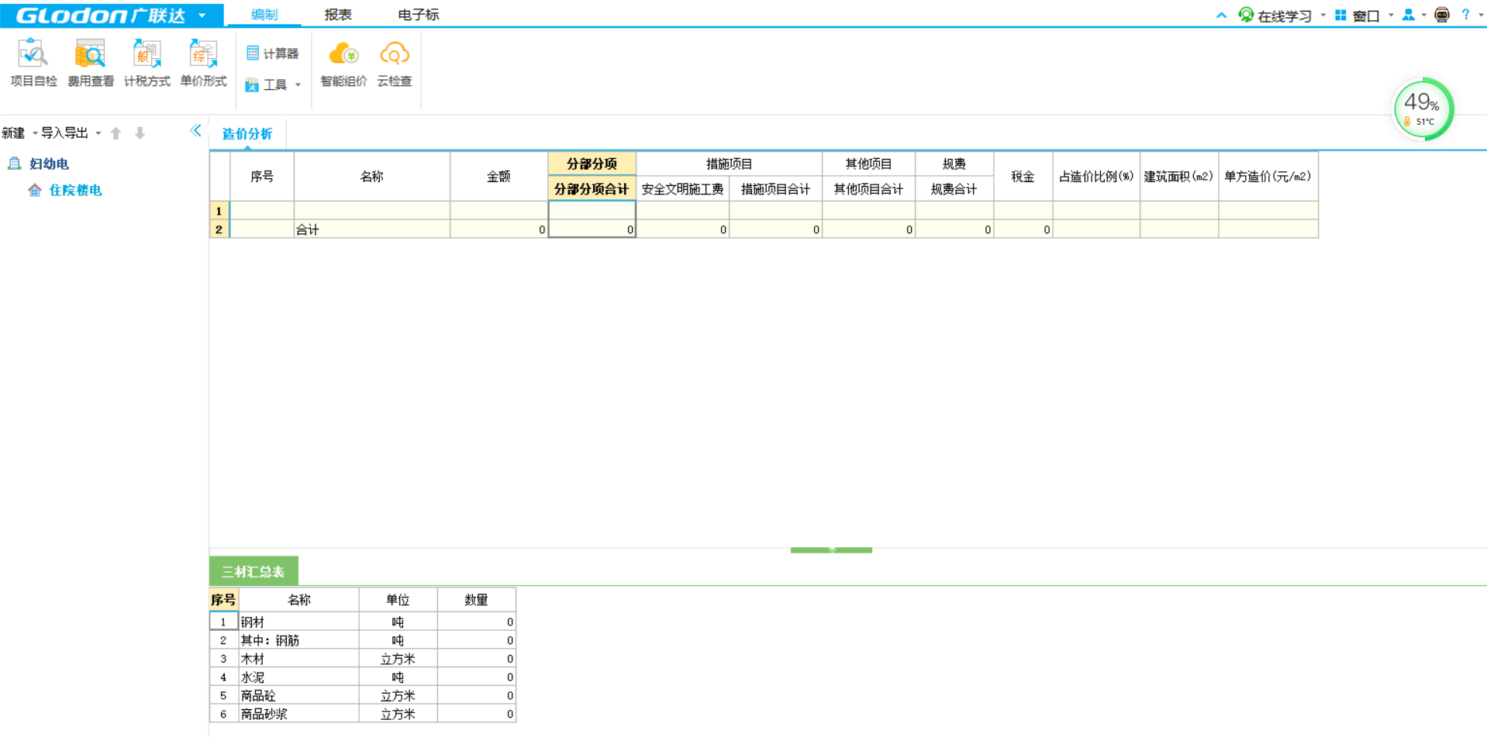Switch to the 编制 tab

[x=264, y=15]
